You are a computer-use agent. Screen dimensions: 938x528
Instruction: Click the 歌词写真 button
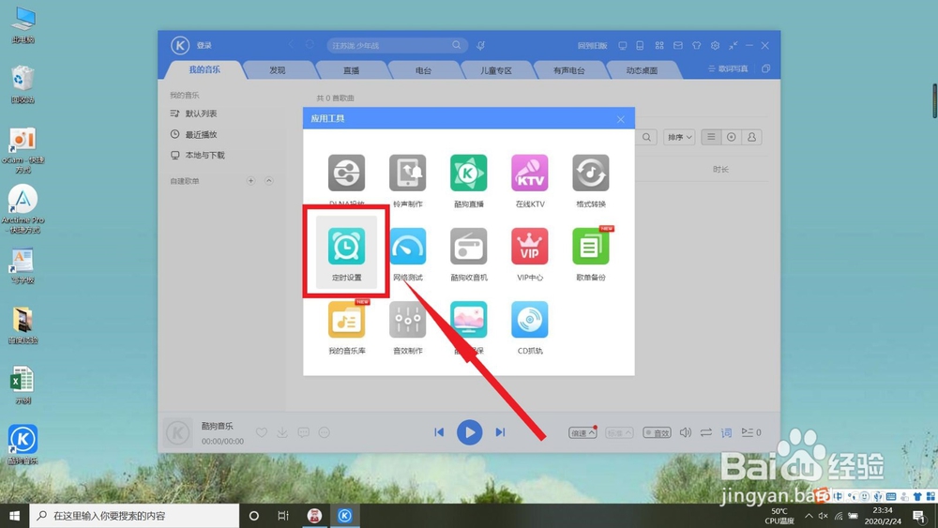pos(728,68)
